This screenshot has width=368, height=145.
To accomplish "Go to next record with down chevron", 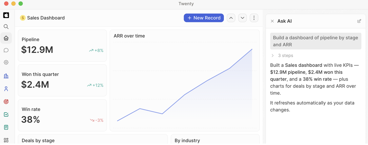I will [243, 18].
